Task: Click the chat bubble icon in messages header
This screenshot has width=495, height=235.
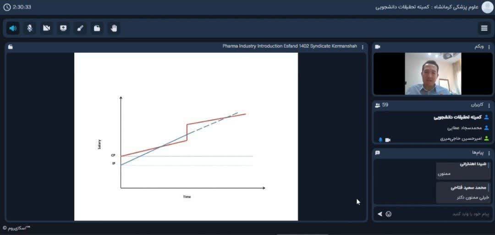Action: point(378,153)
